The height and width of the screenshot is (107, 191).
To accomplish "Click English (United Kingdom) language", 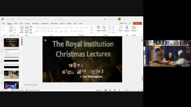I will [x=17, y=90].
